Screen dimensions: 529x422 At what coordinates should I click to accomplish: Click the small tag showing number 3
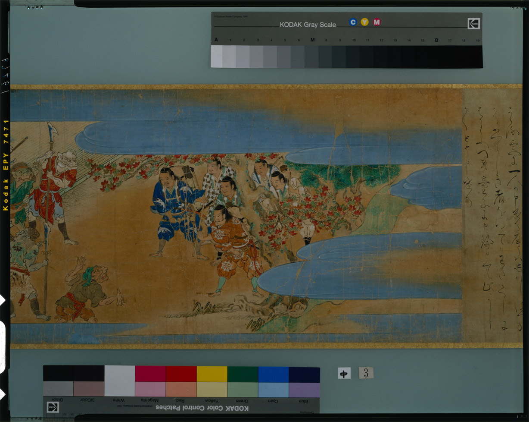[x=366, y=373]
